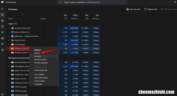177x96 pixels.
Task: Click the Google Chrome app icon
Action: click(x=12, y=28)
